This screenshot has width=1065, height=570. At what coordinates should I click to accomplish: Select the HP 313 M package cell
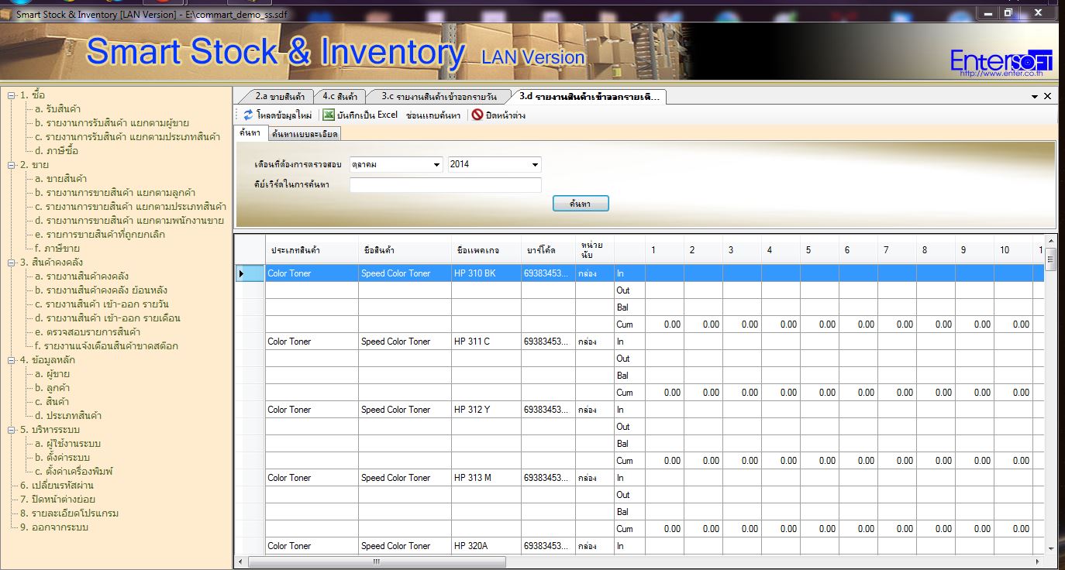point(486,478)
